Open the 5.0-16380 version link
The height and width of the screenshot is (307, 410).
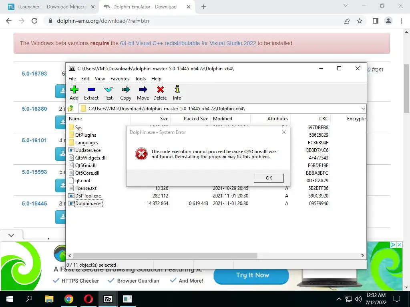coord(34,109)
